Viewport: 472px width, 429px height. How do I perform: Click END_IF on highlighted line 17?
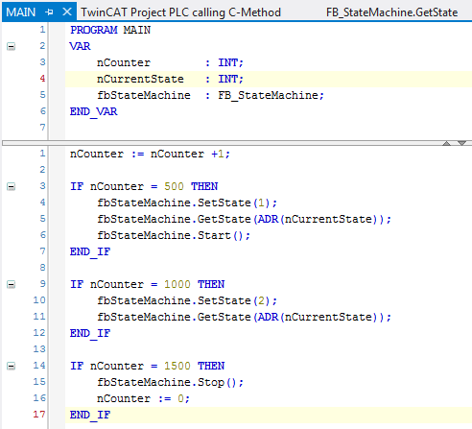point(90,416)
